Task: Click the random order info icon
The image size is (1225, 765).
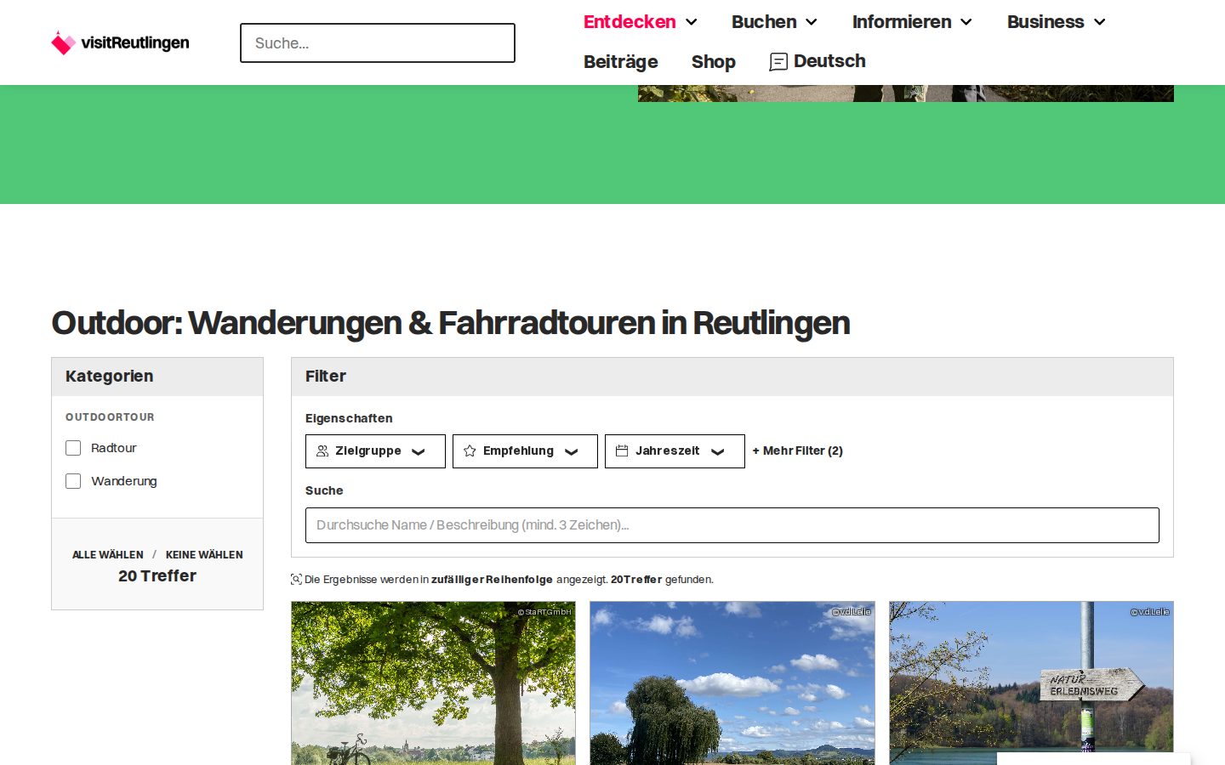Action: [296, 580]
